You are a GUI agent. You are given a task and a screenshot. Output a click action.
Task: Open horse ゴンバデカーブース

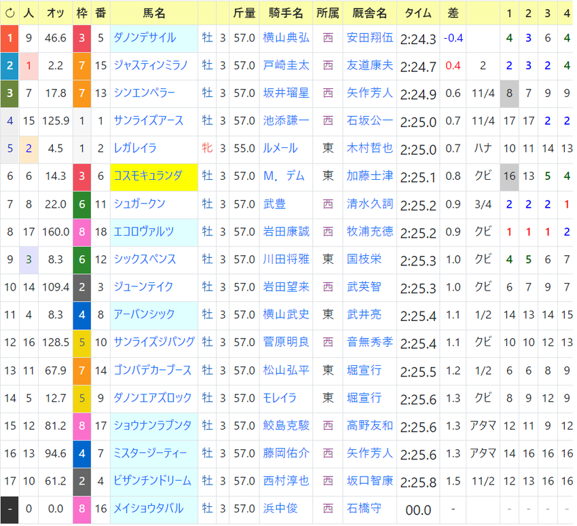coord(153,370)
